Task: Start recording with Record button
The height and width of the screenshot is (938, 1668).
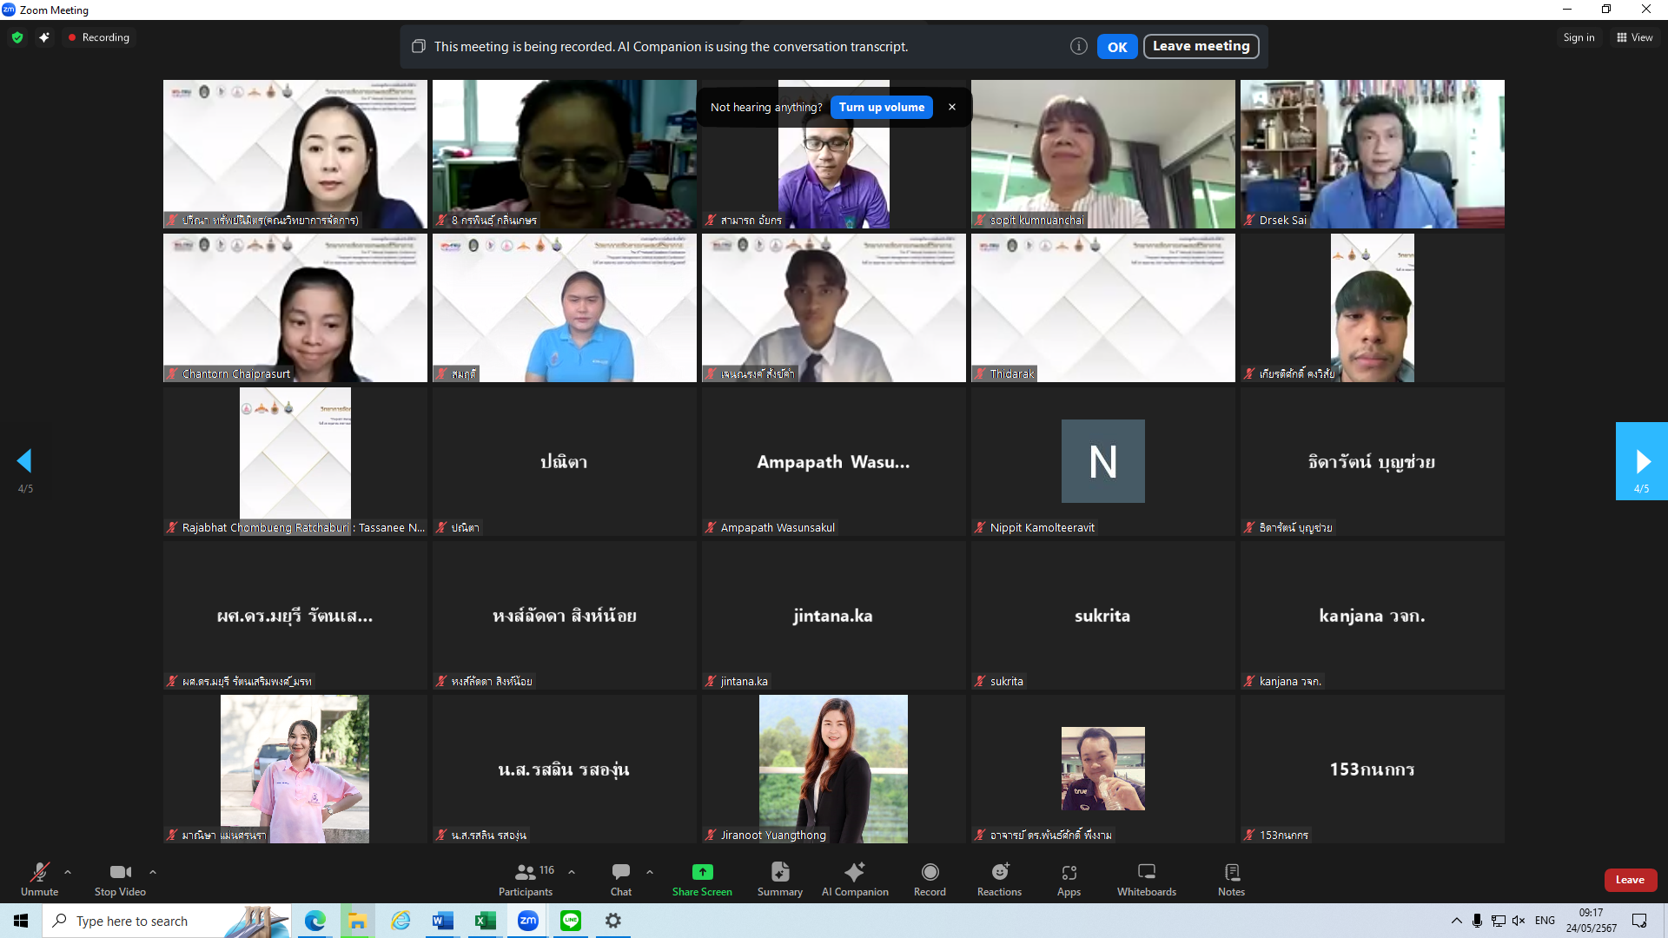Action: [x=930, y=872]
